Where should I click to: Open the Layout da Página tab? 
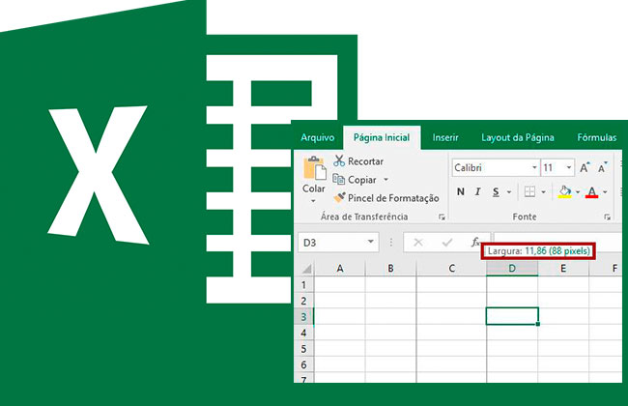(x=518, y=137)
